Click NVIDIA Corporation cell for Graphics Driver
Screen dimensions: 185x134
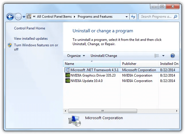tap(137, 75)
